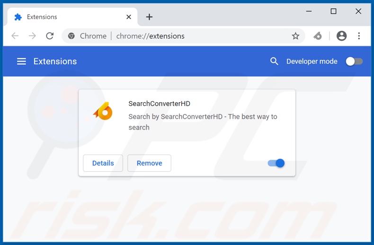This screenshot has height=245, width=374.
Task: Bookmark this page with star icon
Action: point(295,36)
